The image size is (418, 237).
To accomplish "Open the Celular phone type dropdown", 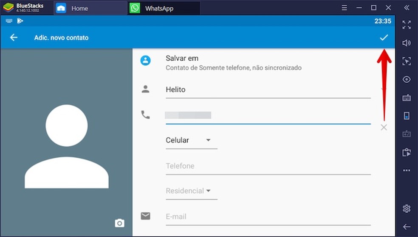I will (192, 140).
